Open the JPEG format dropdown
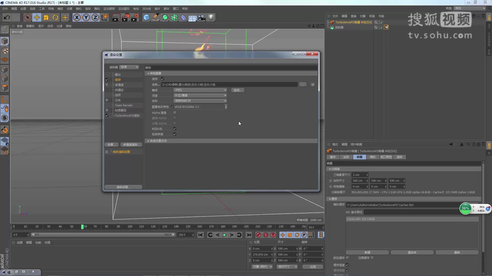Screen dimensions: 492x276 point(200,90)
